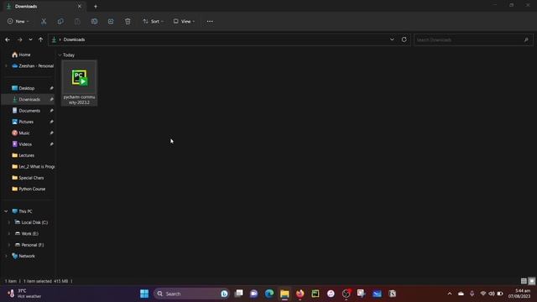Viewport: 537px width, 302px height.
Task: Switch to large thumbnails view layout
Action: point(531,281)
